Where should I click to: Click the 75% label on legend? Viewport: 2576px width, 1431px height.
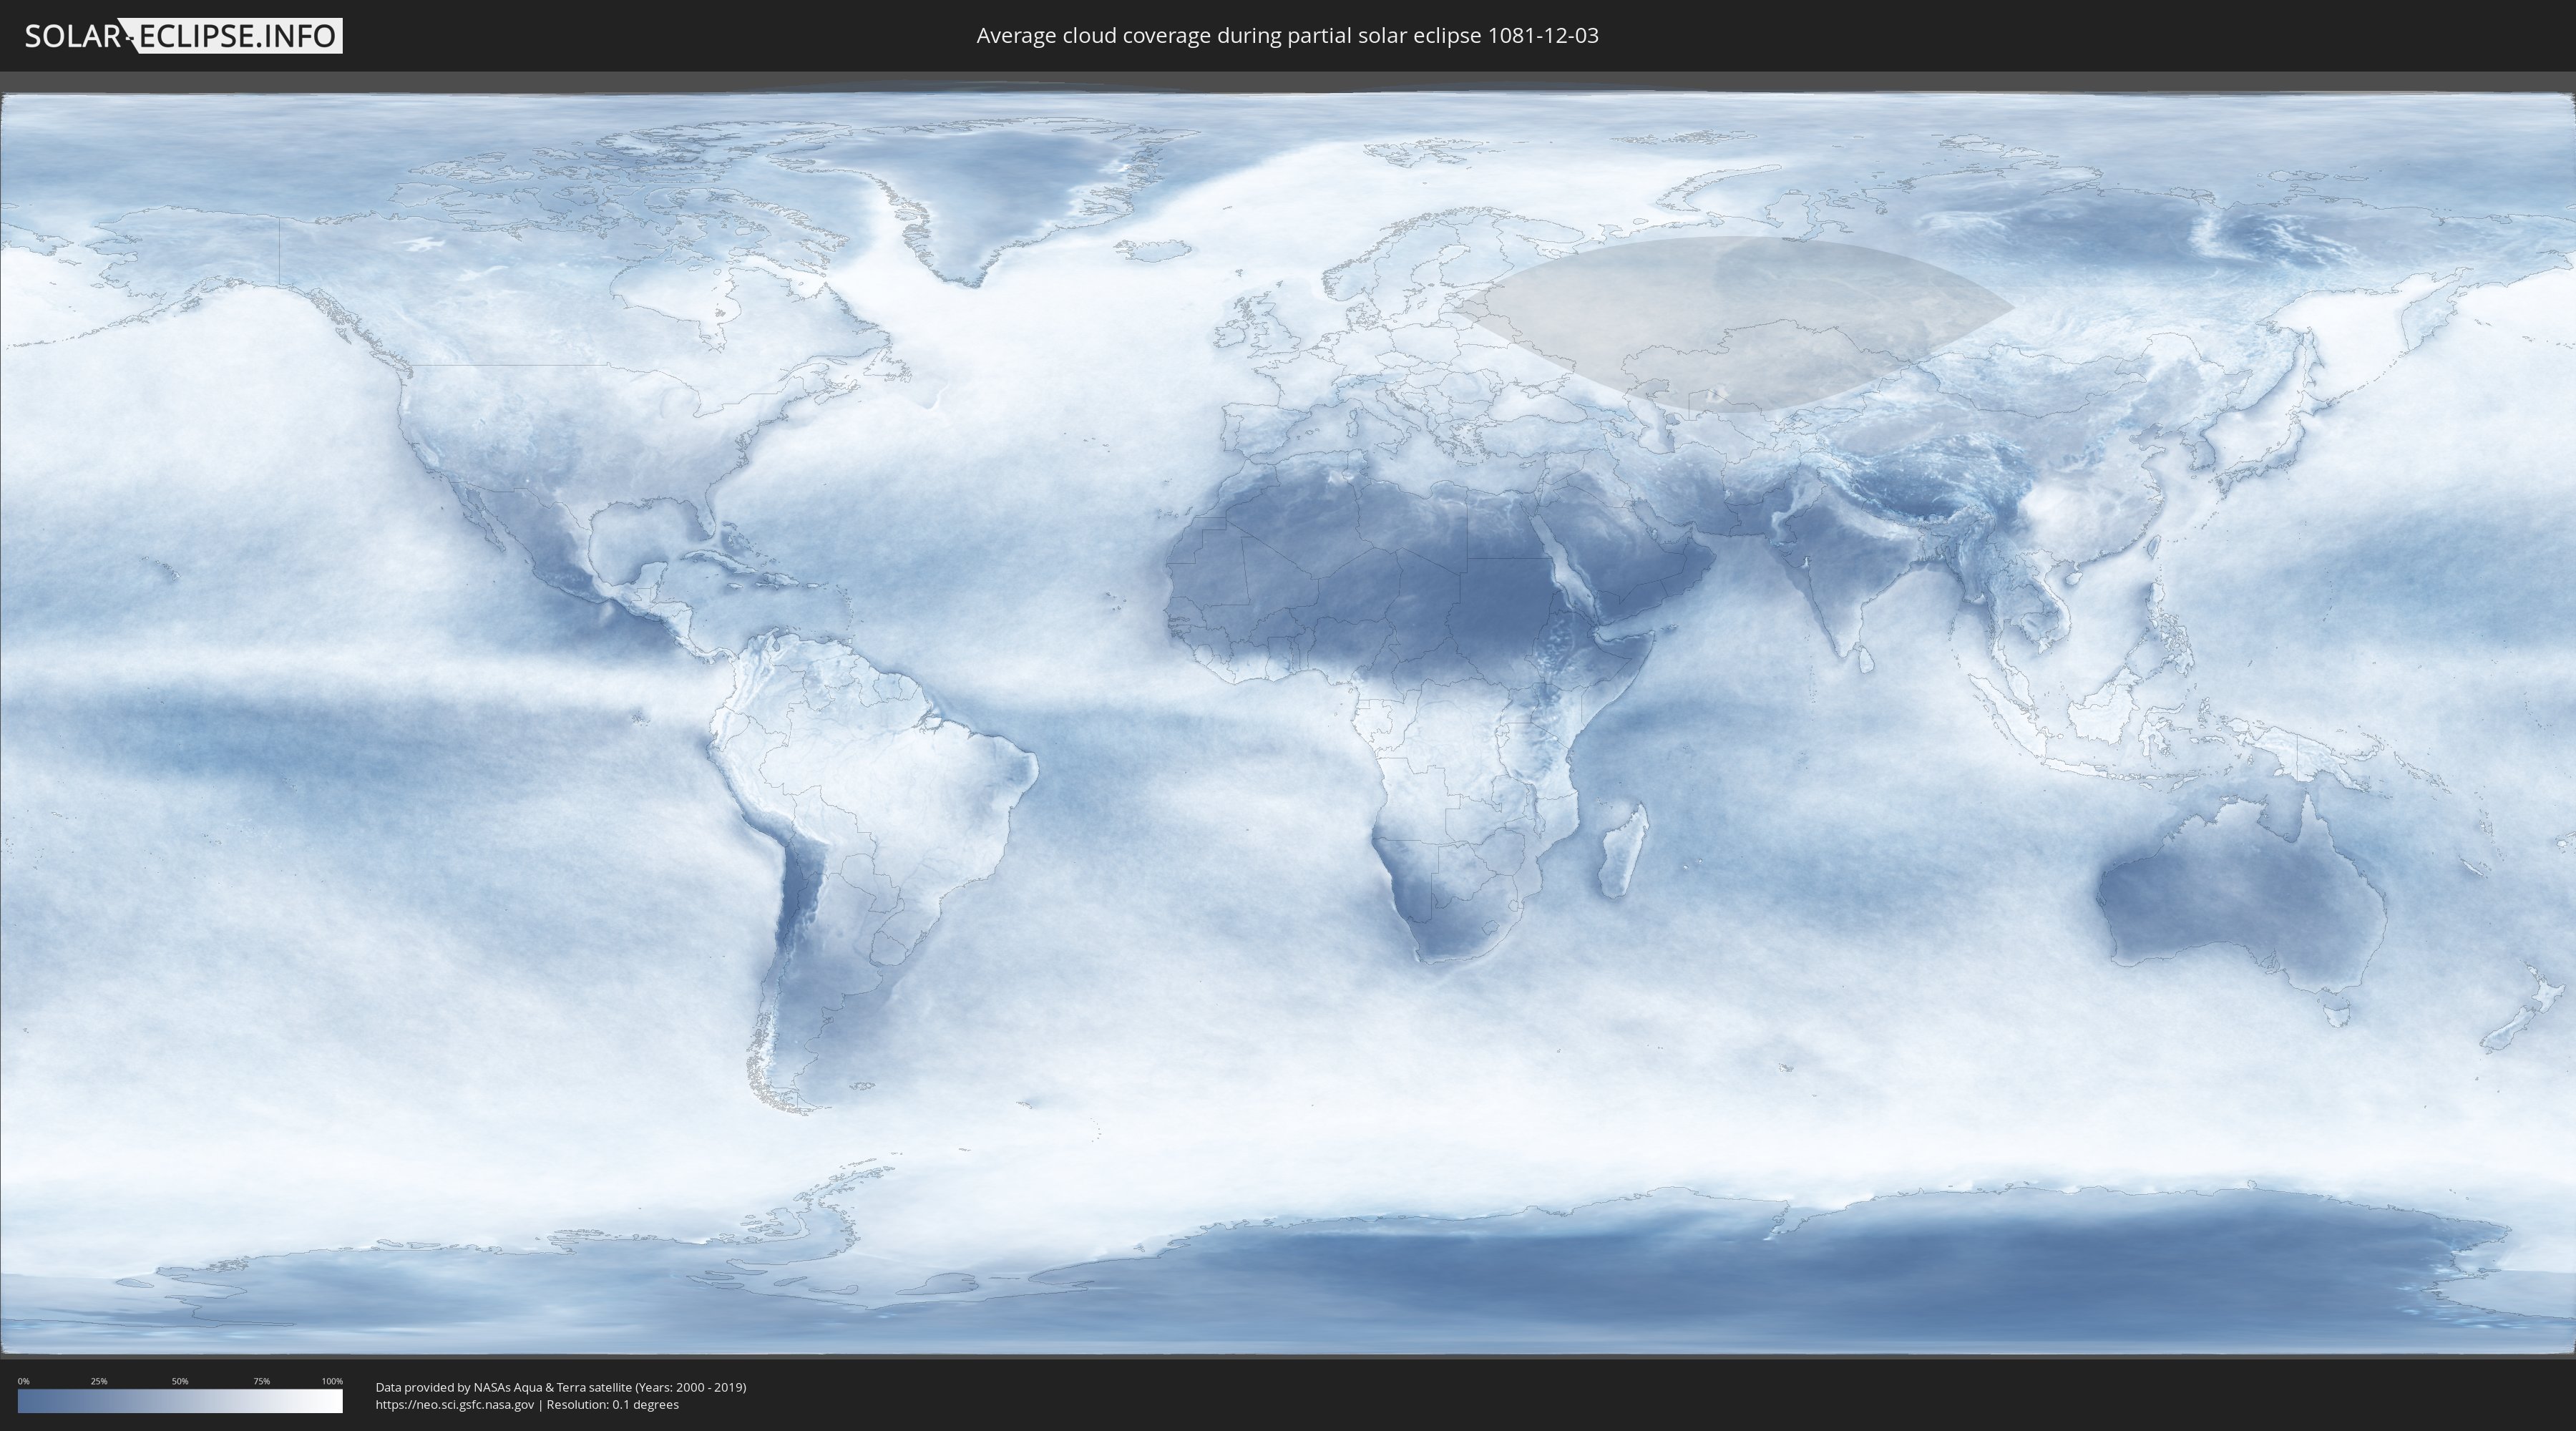pos(261,1381)
